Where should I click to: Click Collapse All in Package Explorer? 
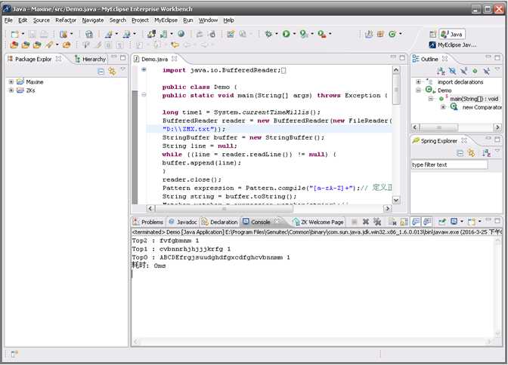click(101, 72)
